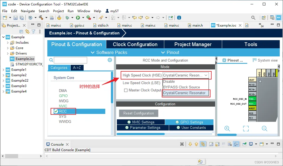
Task: Click the binary 010 file icon
Action: coord(52,18)
